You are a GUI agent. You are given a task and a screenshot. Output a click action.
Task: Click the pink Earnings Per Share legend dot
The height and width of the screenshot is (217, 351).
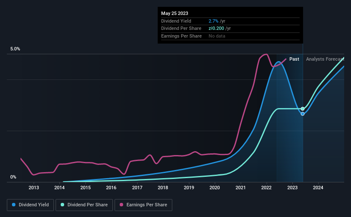(121, 205)
